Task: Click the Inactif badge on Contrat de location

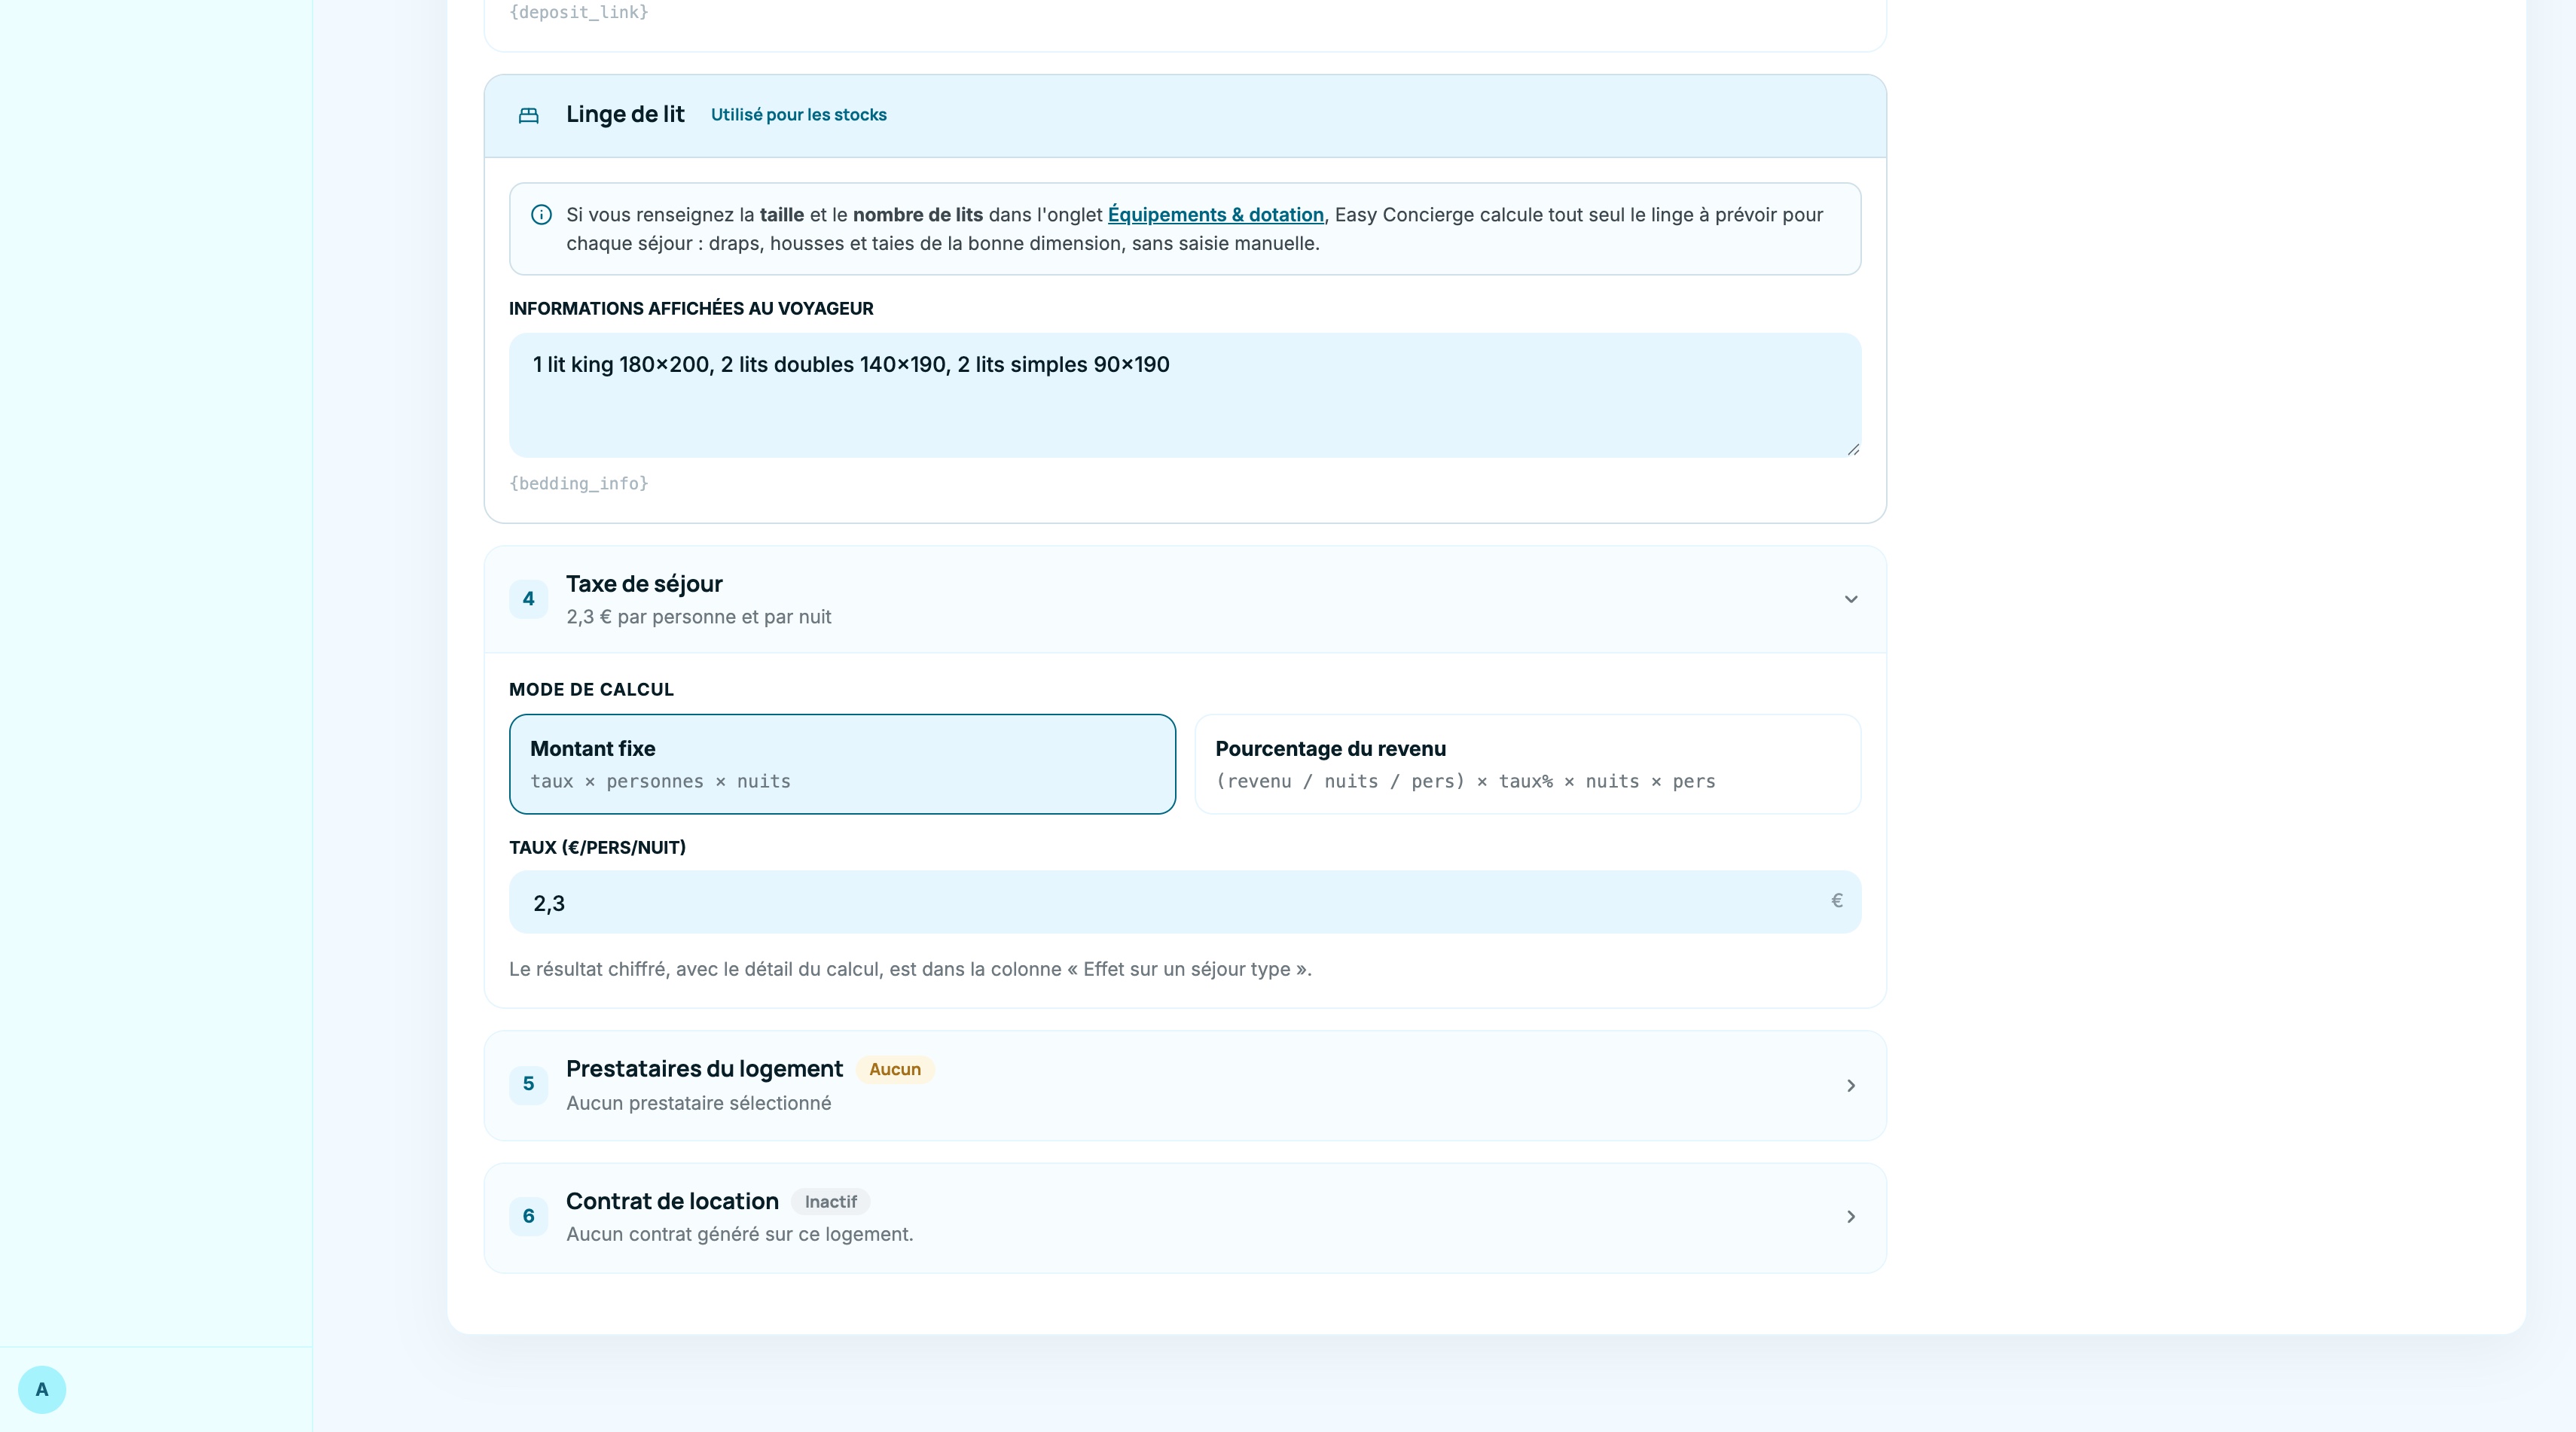Action: [830, 1201]
